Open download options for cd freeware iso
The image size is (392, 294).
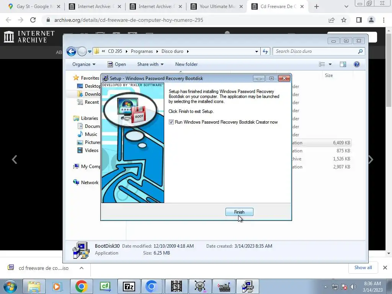pos(82,268)
